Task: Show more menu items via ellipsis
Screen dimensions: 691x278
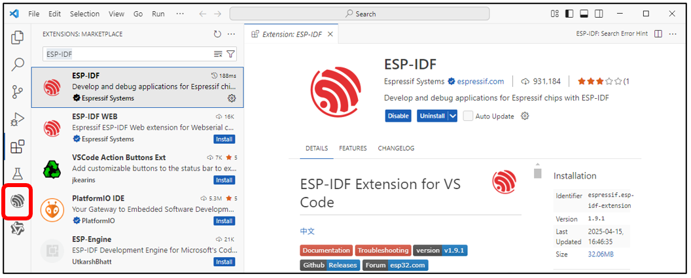Action: click(180, 14)
